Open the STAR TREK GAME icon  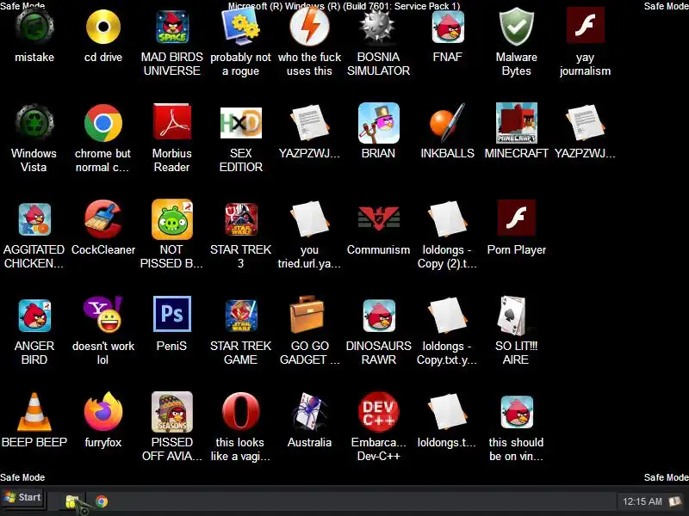[x=241, y=316]
